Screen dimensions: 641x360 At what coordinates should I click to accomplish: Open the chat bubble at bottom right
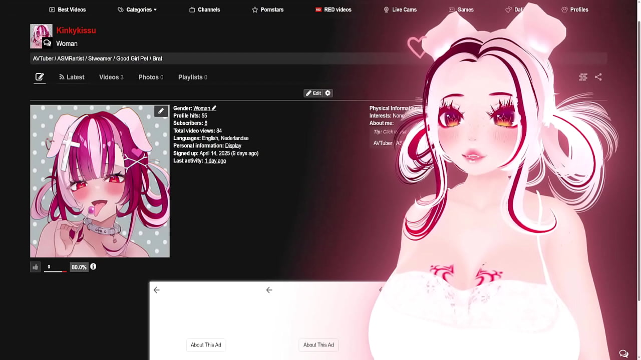[x=623, y=353]
